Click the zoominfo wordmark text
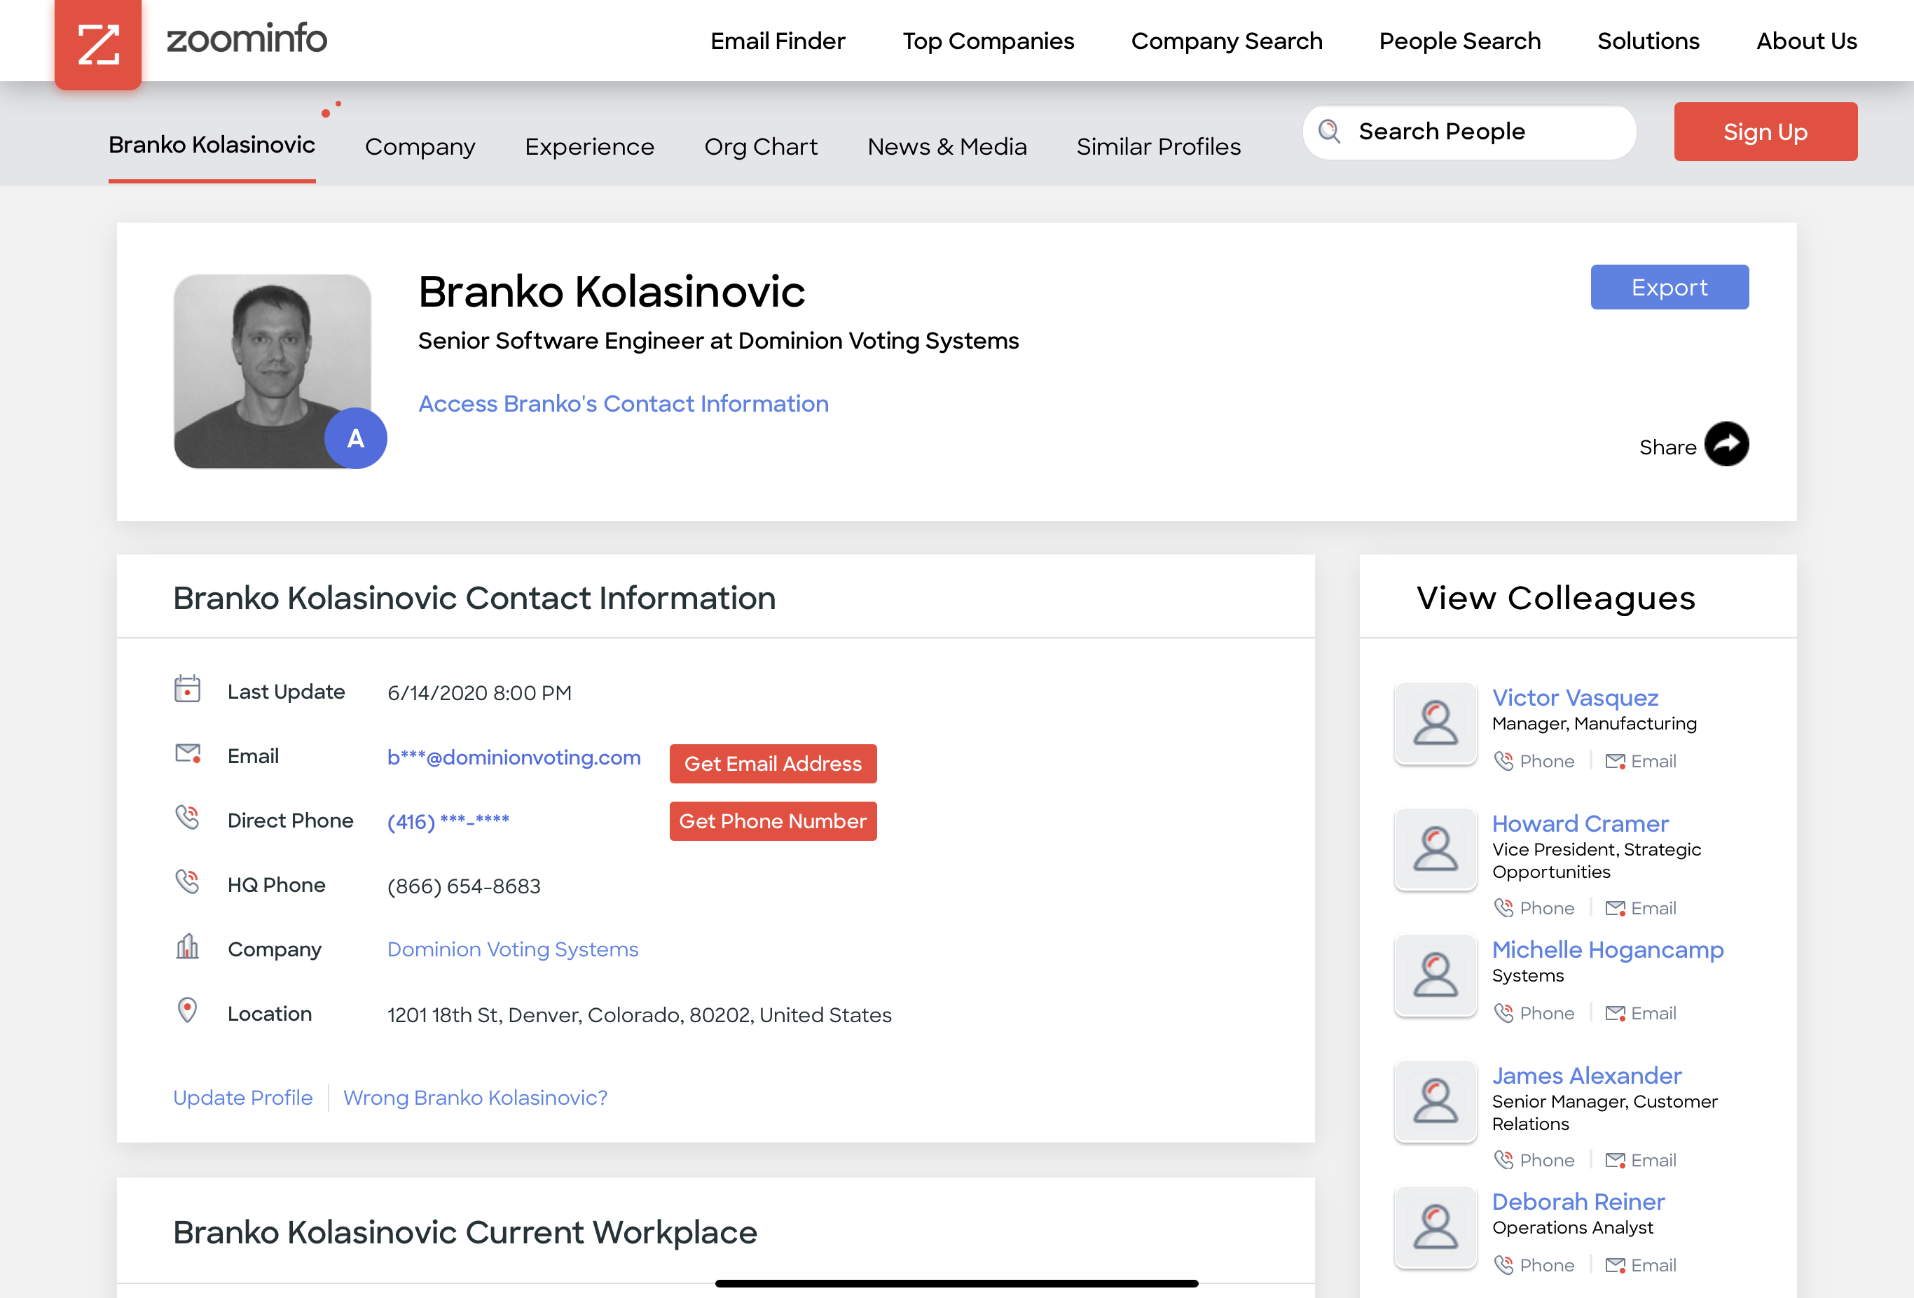The height and width of the screenshot is (1298, 1914). coord(246,38)
